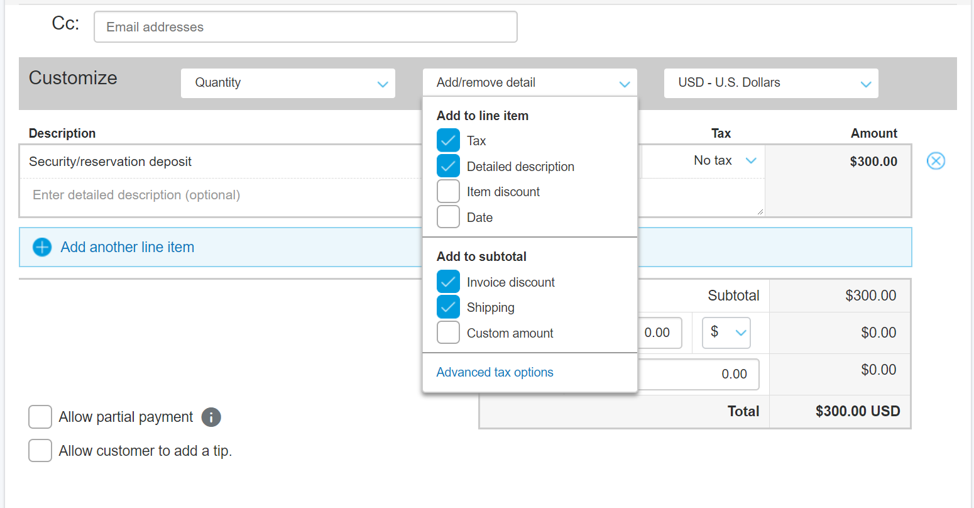Check the Allow partial payment box
The width and height of the screenshot is (974, 508).
(40, 417)
